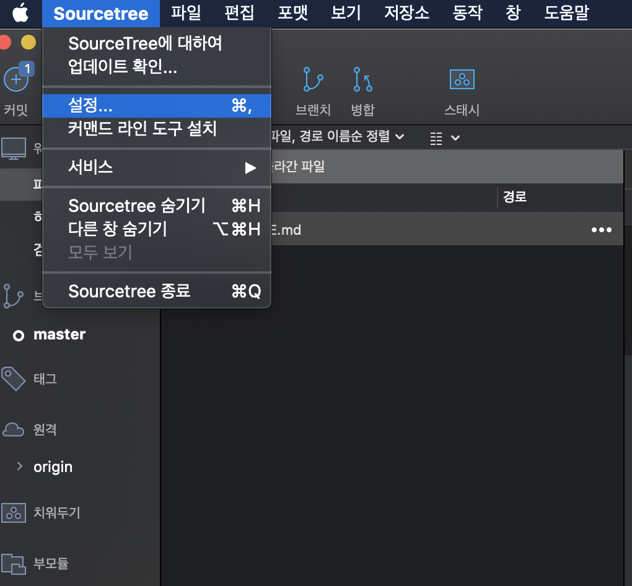Open the 편집 menu

239,13
